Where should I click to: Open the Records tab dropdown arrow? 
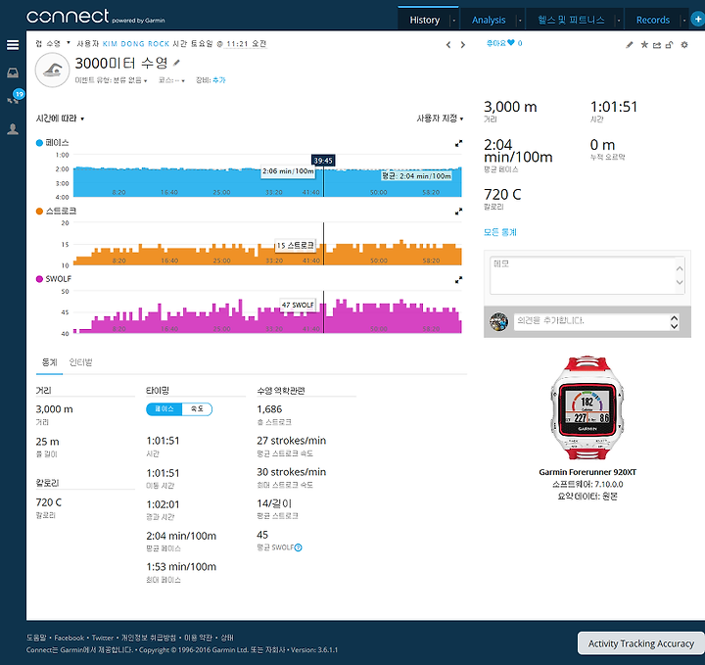coord(684,21)
